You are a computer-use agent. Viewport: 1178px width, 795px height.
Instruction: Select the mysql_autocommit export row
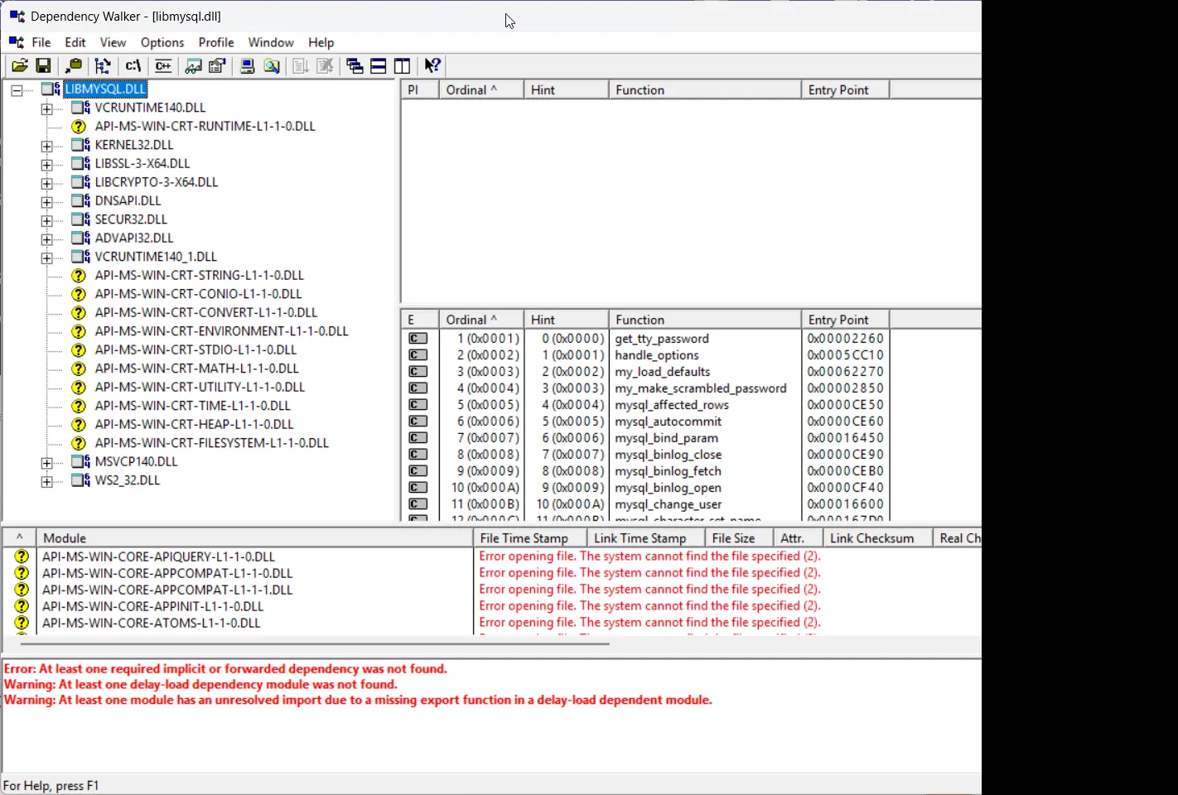coord(668,422)
